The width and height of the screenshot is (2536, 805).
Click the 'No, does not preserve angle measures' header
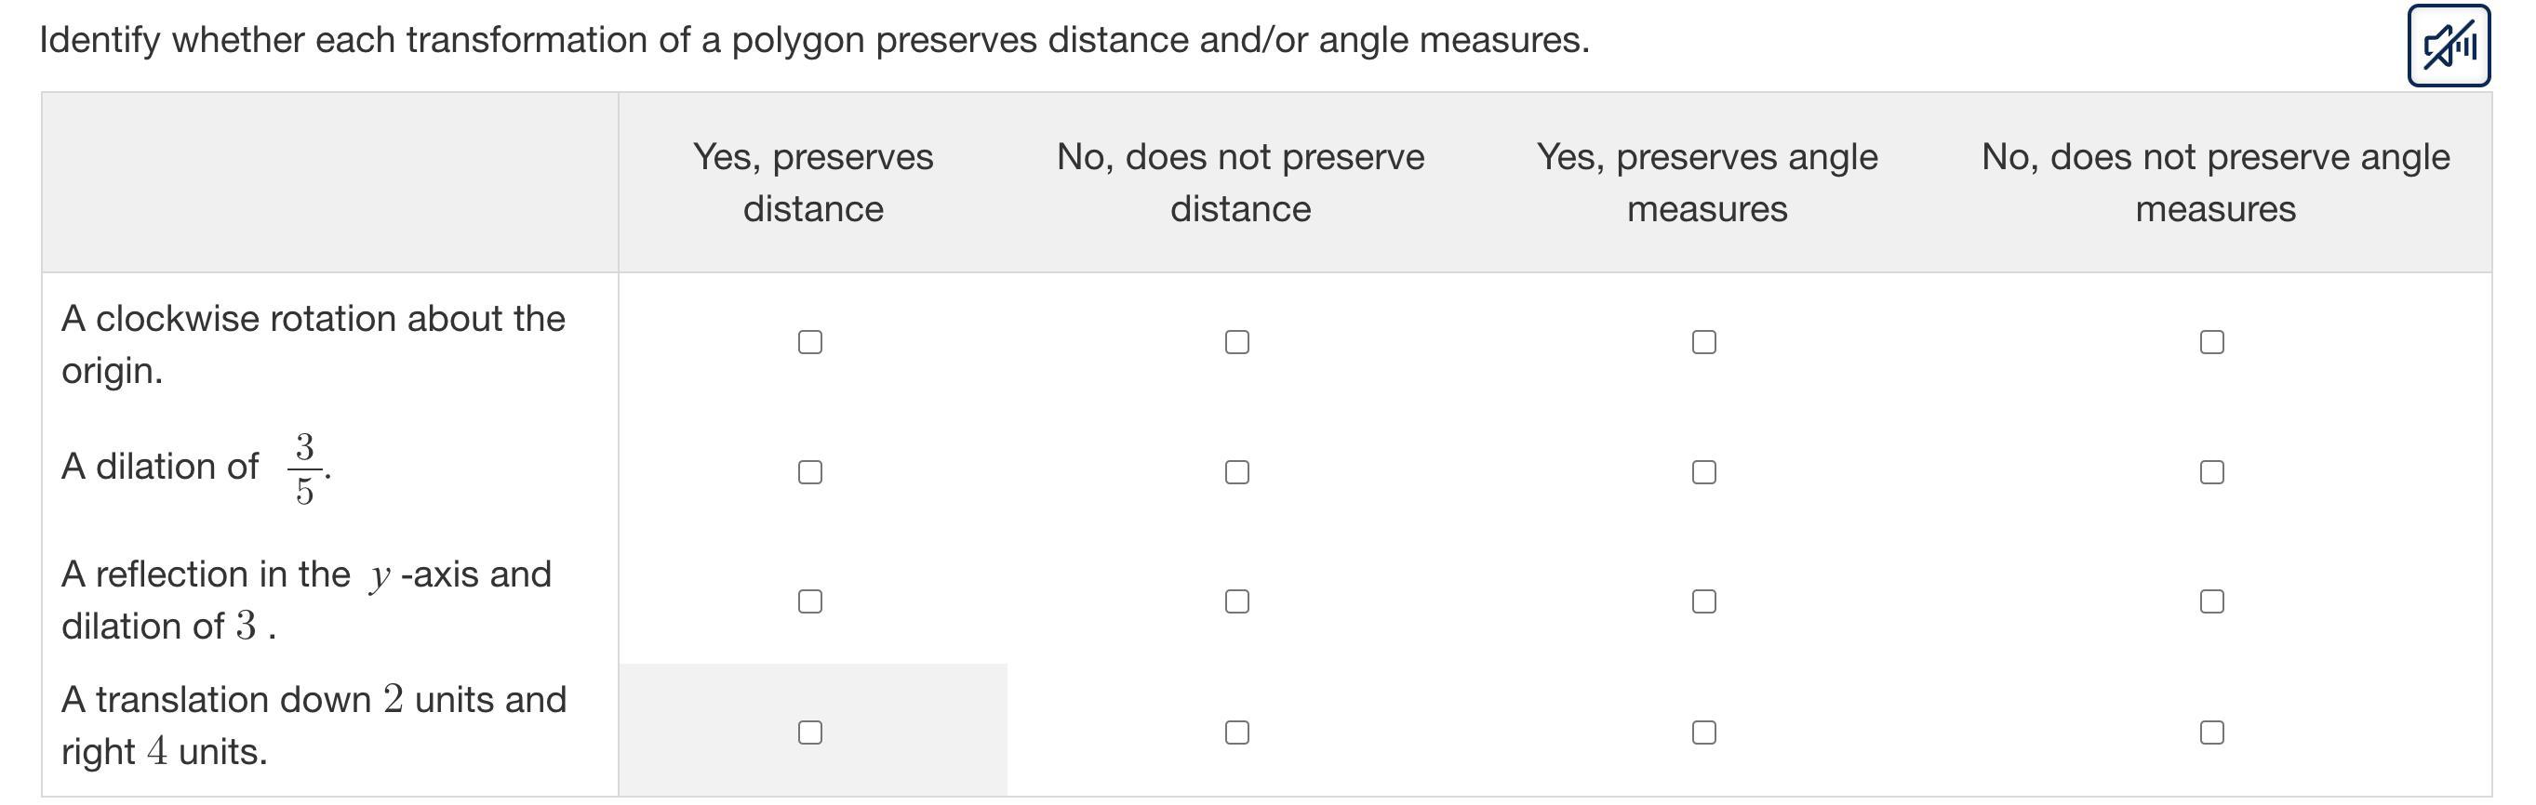pos(2215,183)
